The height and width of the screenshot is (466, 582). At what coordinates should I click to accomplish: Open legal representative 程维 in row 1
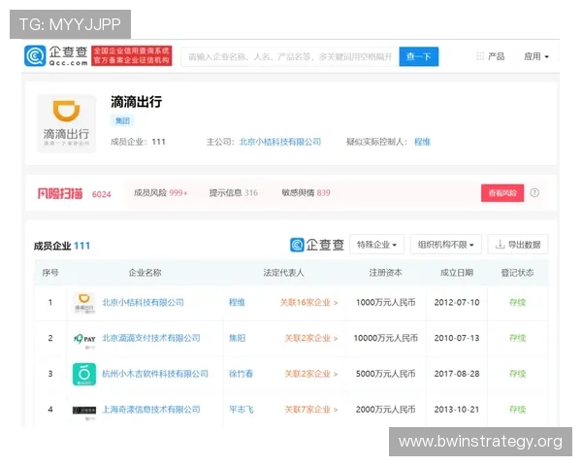point(237,303)
